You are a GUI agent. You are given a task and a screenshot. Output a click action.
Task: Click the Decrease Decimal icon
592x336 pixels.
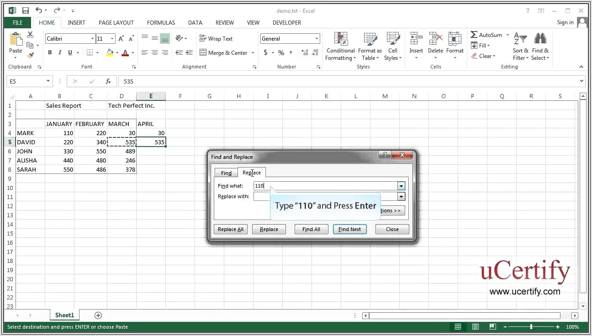(315, 52)
